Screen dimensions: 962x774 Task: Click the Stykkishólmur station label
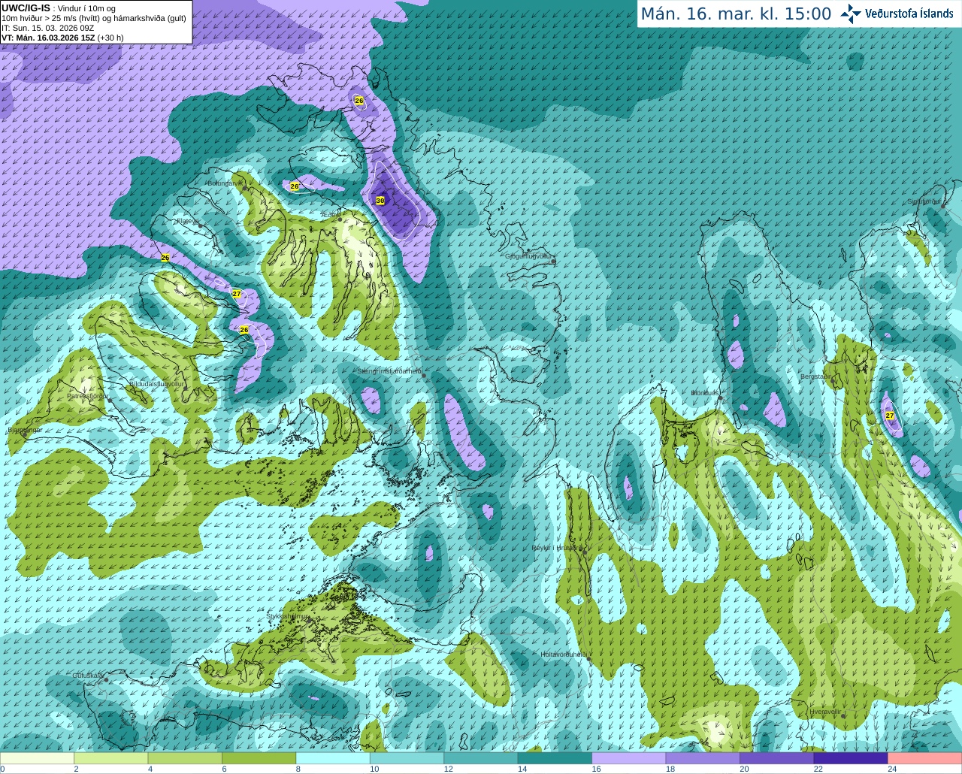tap(288, 616)
